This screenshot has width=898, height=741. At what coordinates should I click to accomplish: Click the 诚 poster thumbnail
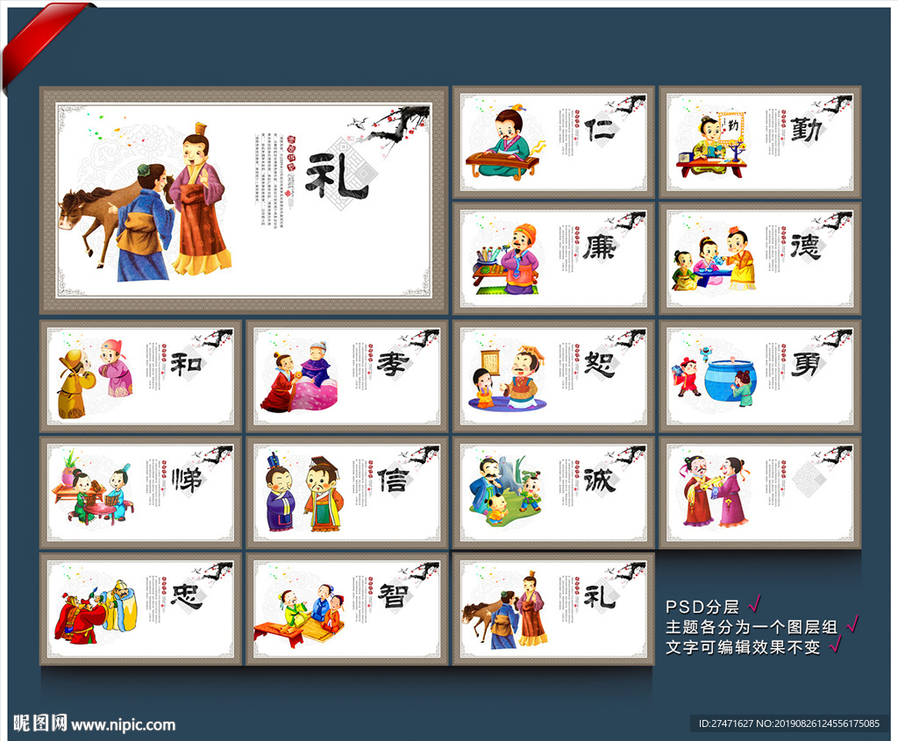(x=553, y=493)
